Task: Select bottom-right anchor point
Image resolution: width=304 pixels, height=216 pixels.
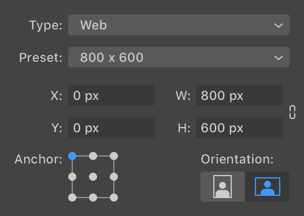Action: click(x=114, y=198)
